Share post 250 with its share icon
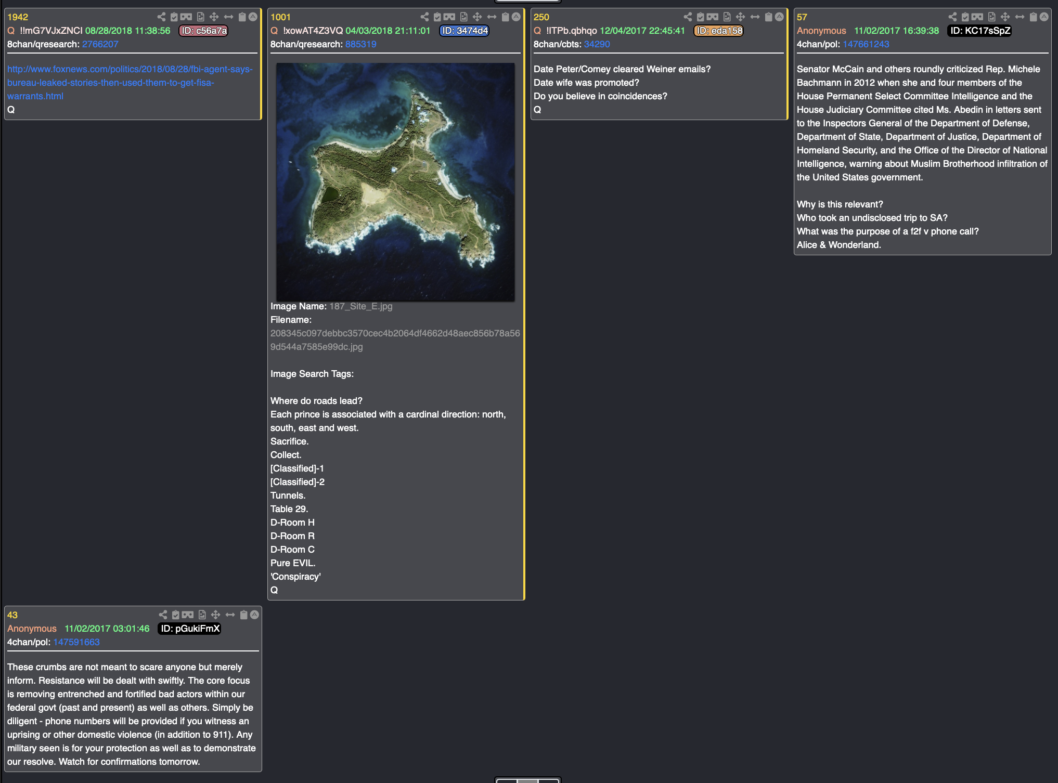 (x=688, y=17)
